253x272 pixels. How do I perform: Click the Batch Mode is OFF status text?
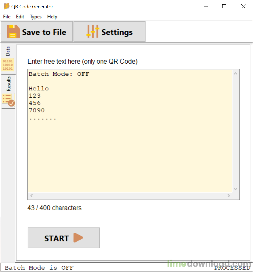click(x=37, y=267)
